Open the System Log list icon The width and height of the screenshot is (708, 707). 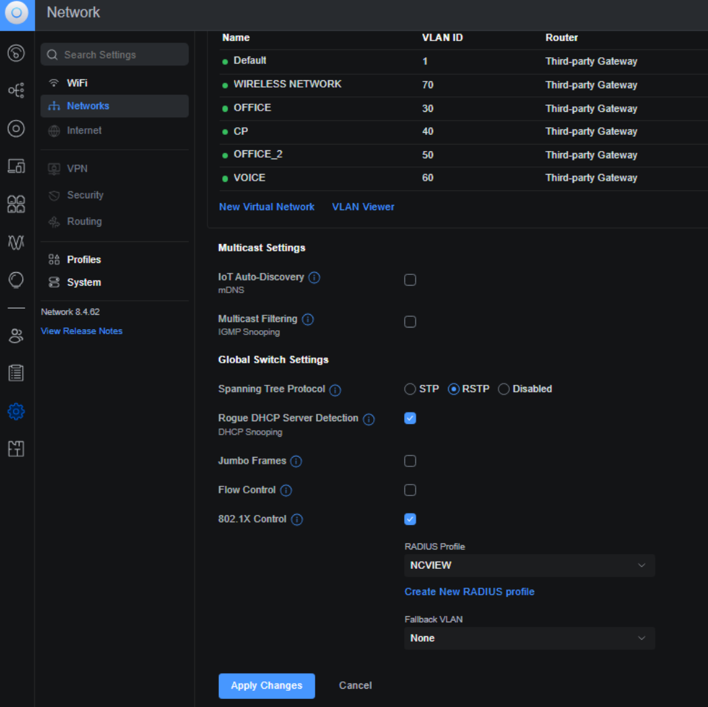pos(16,373)
